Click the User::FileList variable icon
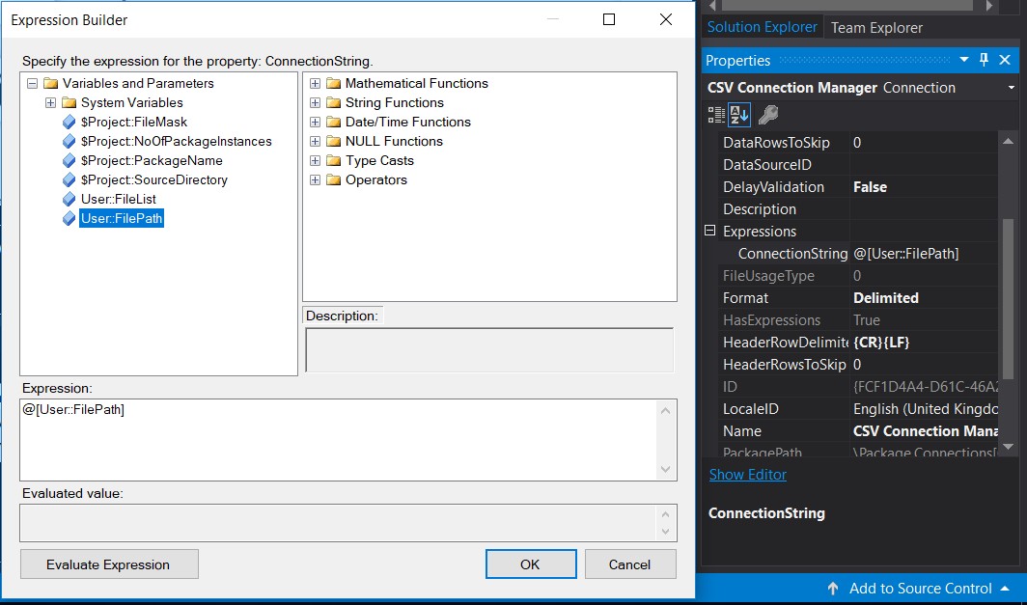The width and height of the screenshot is (1027, 605). tap(69, 200)
